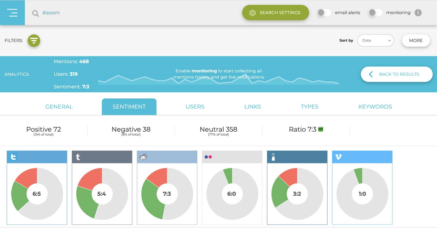Click the search magnifier icon

[35, 13]
